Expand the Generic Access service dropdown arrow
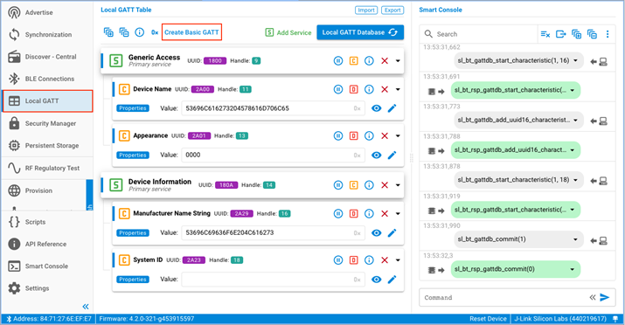Image resolution: width=625 pixels, height=325 pixels. tap(398, 61)
